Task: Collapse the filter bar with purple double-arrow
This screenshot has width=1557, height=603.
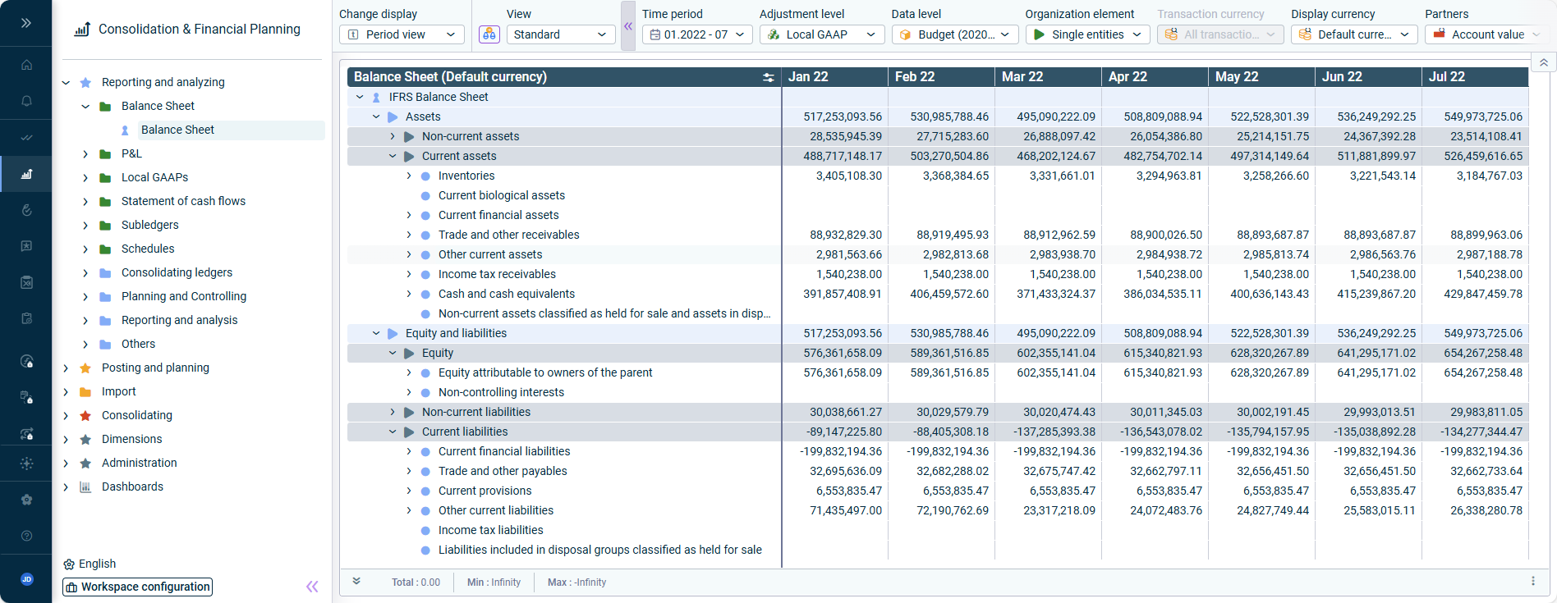Action: pos(628,26)
